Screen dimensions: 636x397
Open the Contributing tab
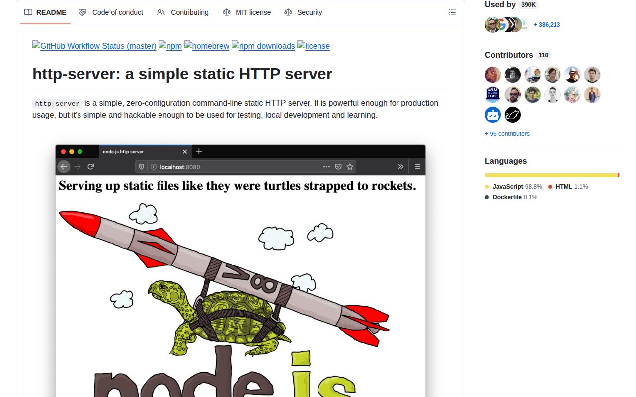tap(182, 12)
